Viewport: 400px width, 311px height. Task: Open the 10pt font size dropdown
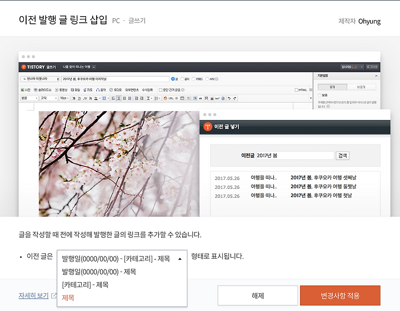coord(64,98)
